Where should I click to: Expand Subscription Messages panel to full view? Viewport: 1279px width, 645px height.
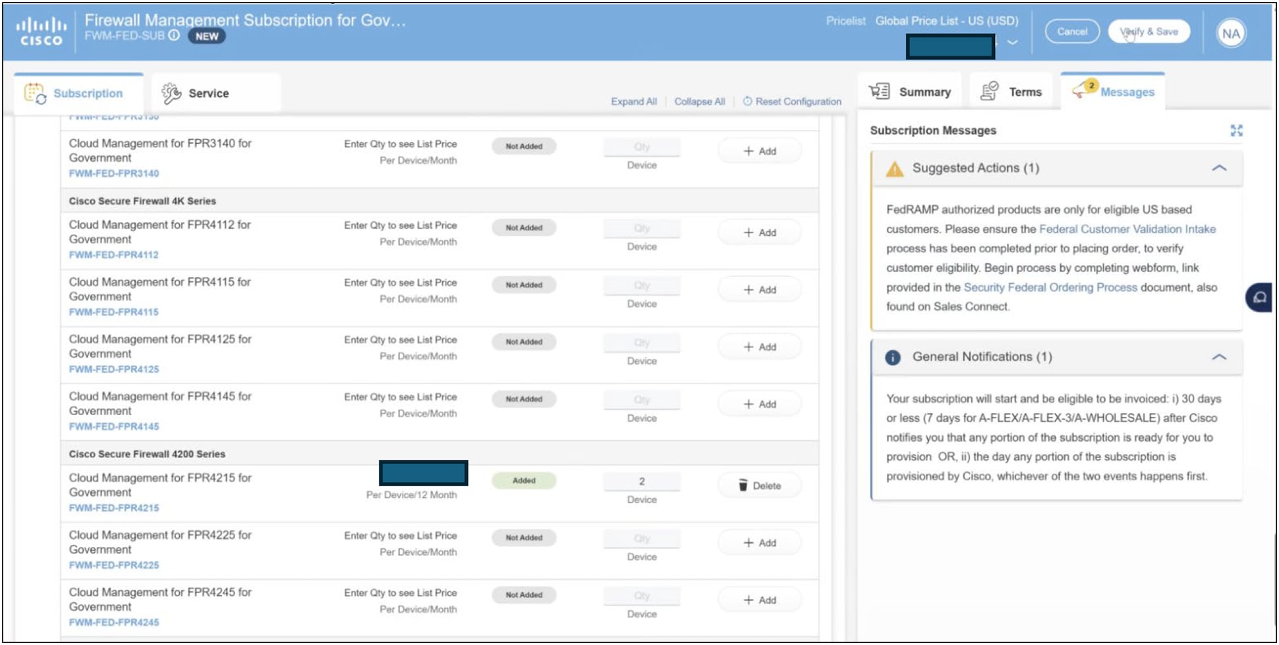pyautogui.click(x=1236, y=130)
